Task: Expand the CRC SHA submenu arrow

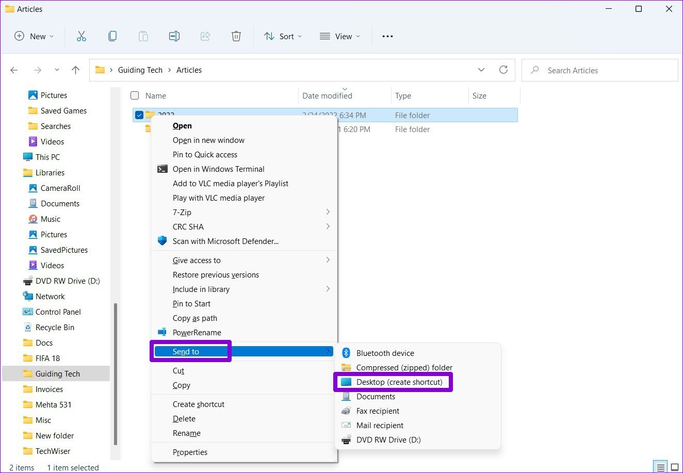Action: [328, 226]
